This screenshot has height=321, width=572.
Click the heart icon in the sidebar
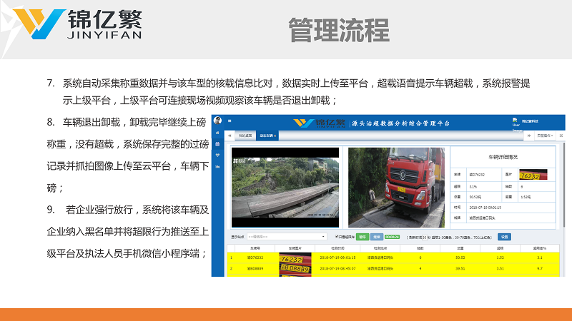[217, 156]
